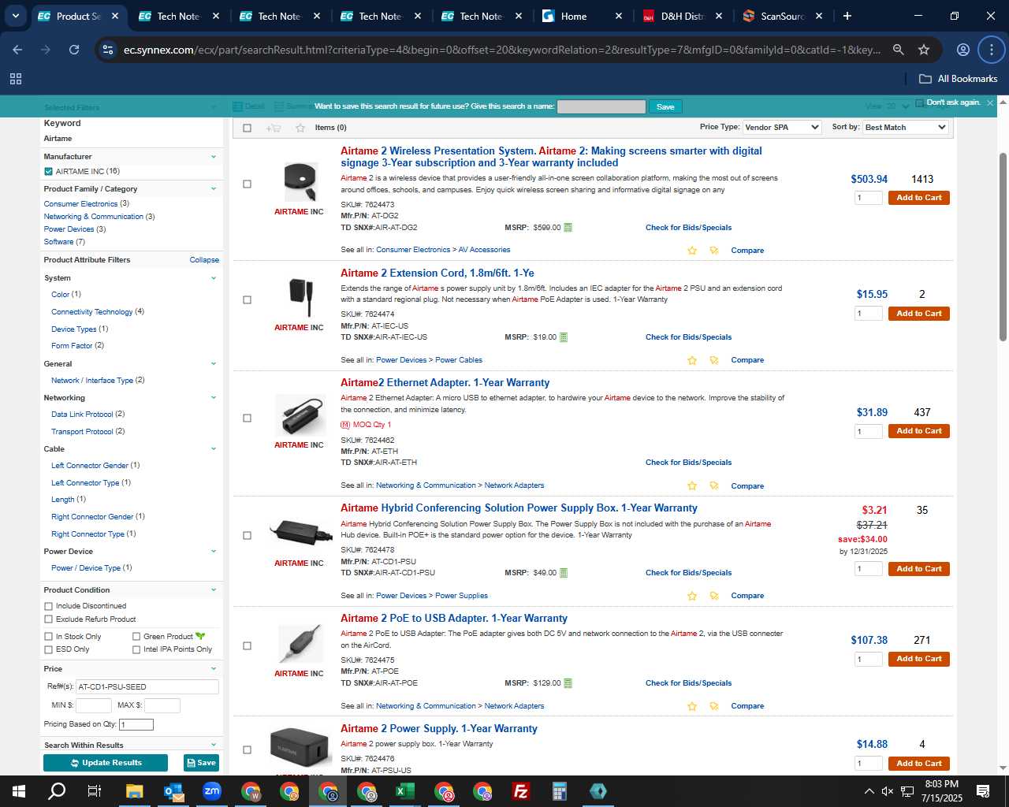
Task: Open the Chrome three-dot menu
Action: pos(991,50)
